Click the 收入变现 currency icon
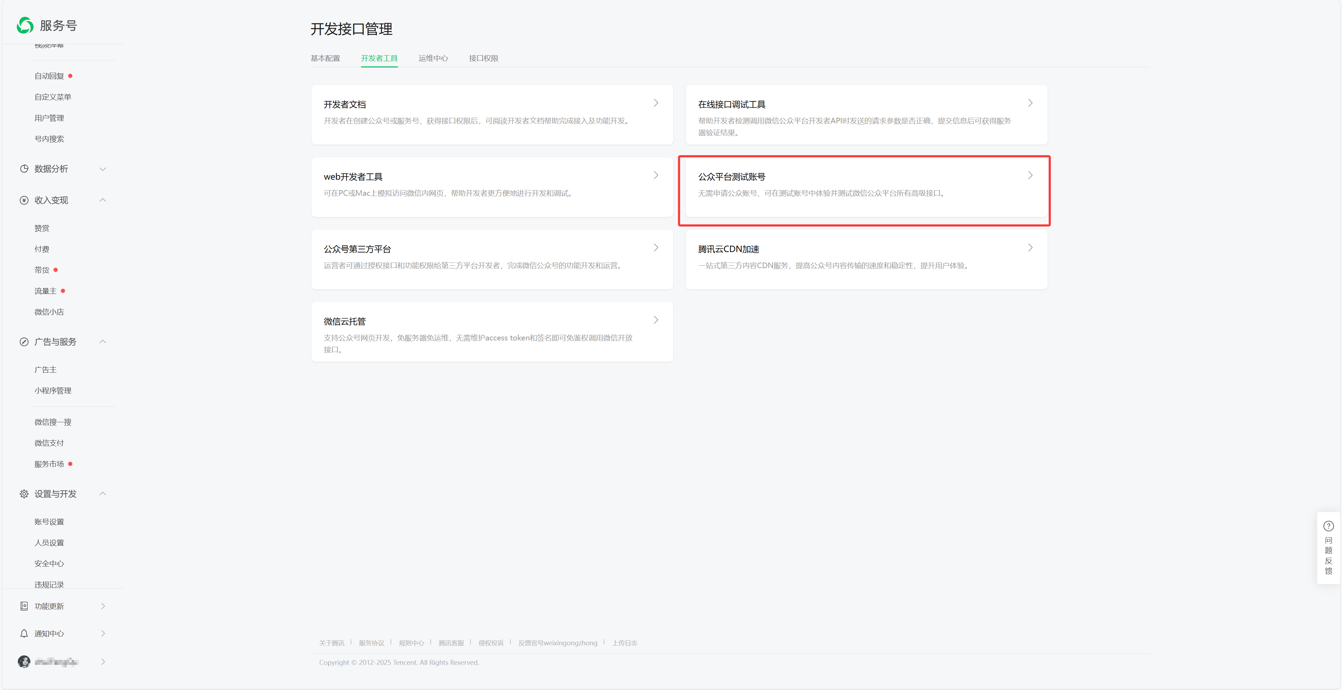This screenshot has width=1342, height=690. [24, 200]
